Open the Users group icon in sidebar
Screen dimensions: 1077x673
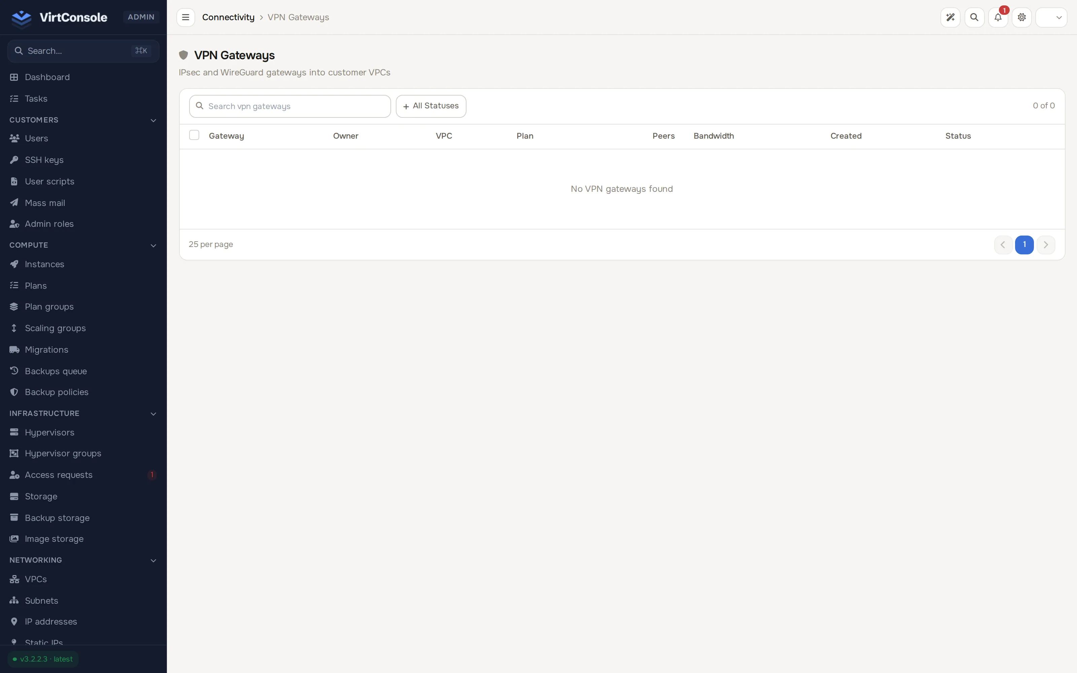pos(14,138)
